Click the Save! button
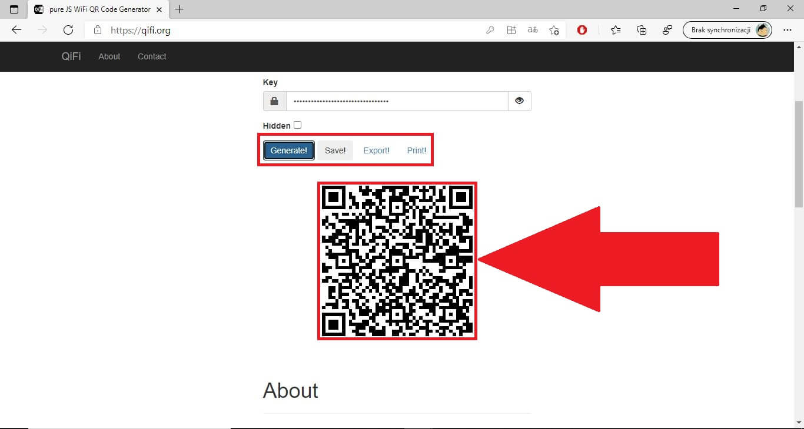 pyautogui.click(x=335, y=150)
